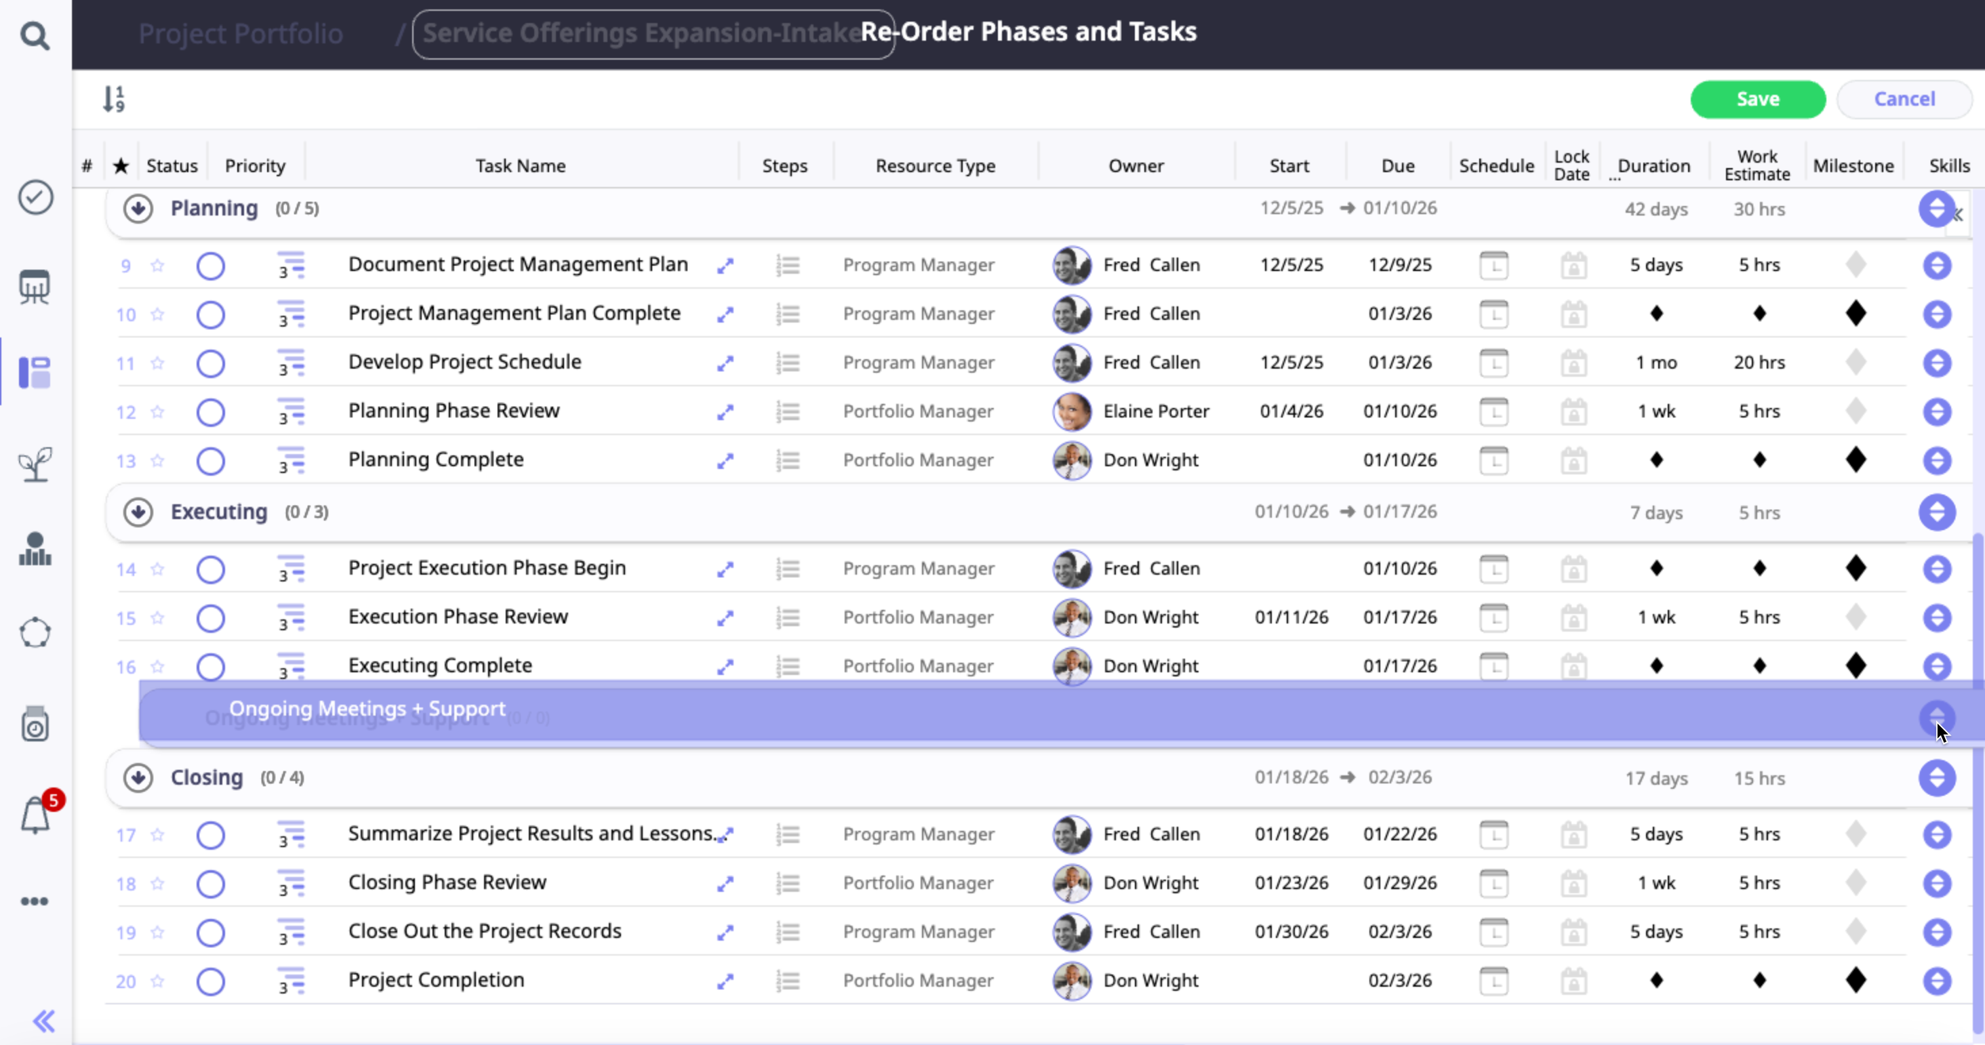Toggle status circle for Document Project Management Plan
The image size is (1985, 1045).
click(x=210, y=266)
